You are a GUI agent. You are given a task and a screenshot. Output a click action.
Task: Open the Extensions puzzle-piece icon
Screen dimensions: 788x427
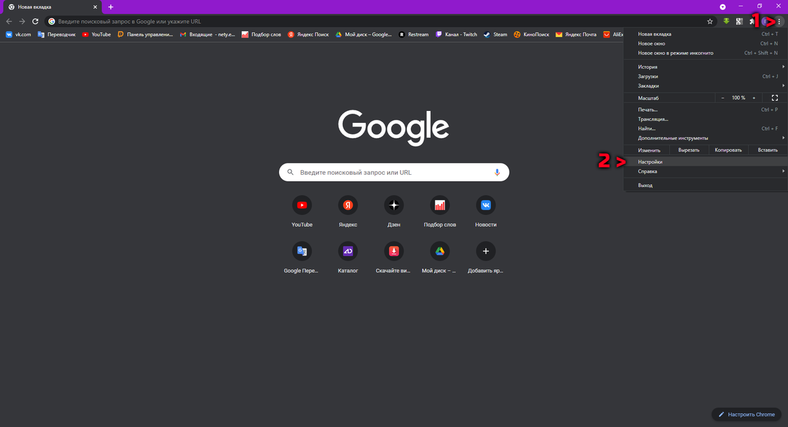(x=753, y=22)
